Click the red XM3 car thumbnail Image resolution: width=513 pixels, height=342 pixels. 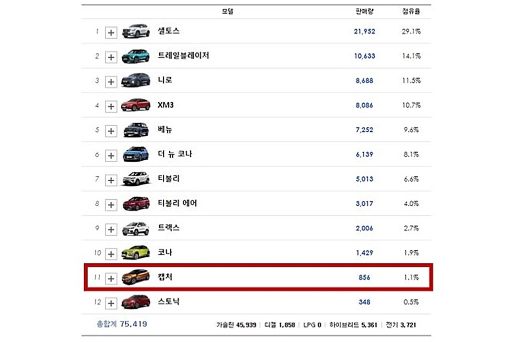[x=135, y=105]
